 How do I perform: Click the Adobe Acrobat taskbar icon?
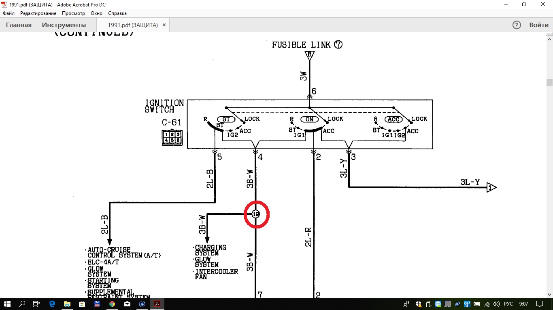[157, 304]
